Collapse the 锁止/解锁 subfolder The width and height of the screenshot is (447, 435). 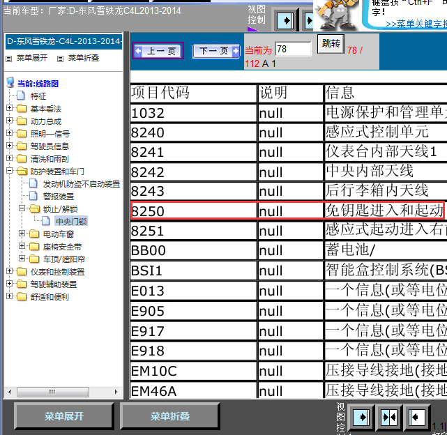click(x=22, y=209)
